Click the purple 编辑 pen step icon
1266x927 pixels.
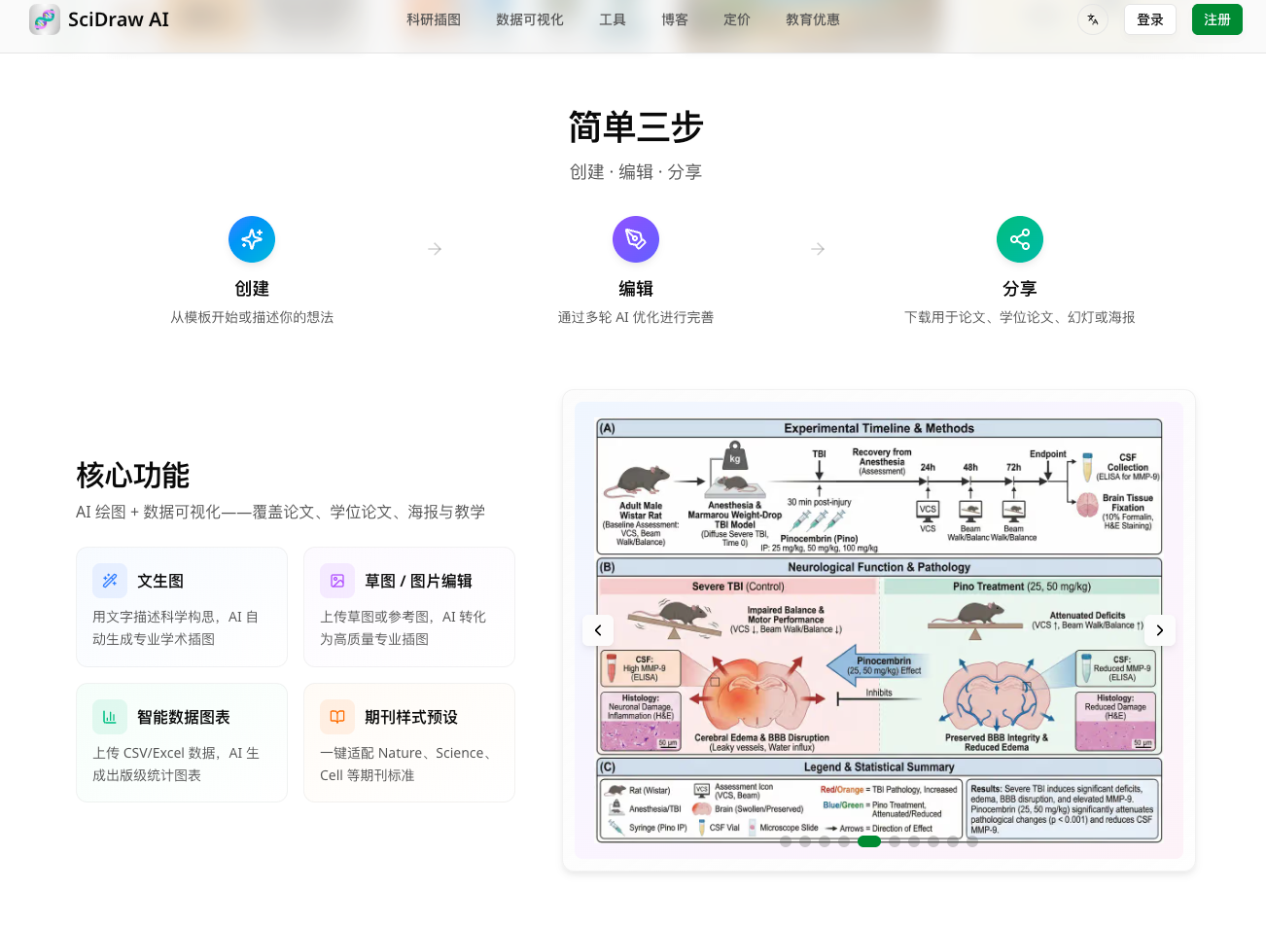(x=636, y=239)
